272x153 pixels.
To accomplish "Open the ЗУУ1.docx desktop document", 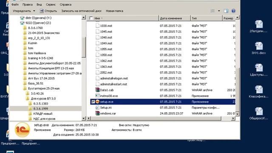I will tap(259, 48).
